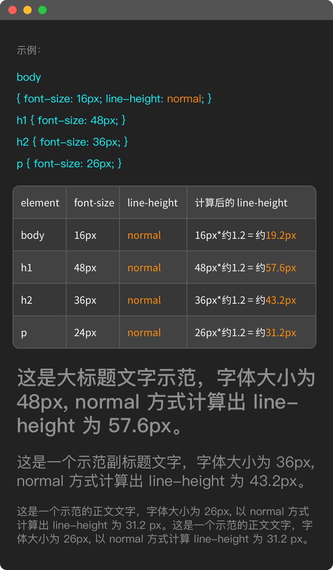The width and height of the screenshot is (333, 570).
Task: Click the "body" cell in the table
Action: (x=32, y=235)
